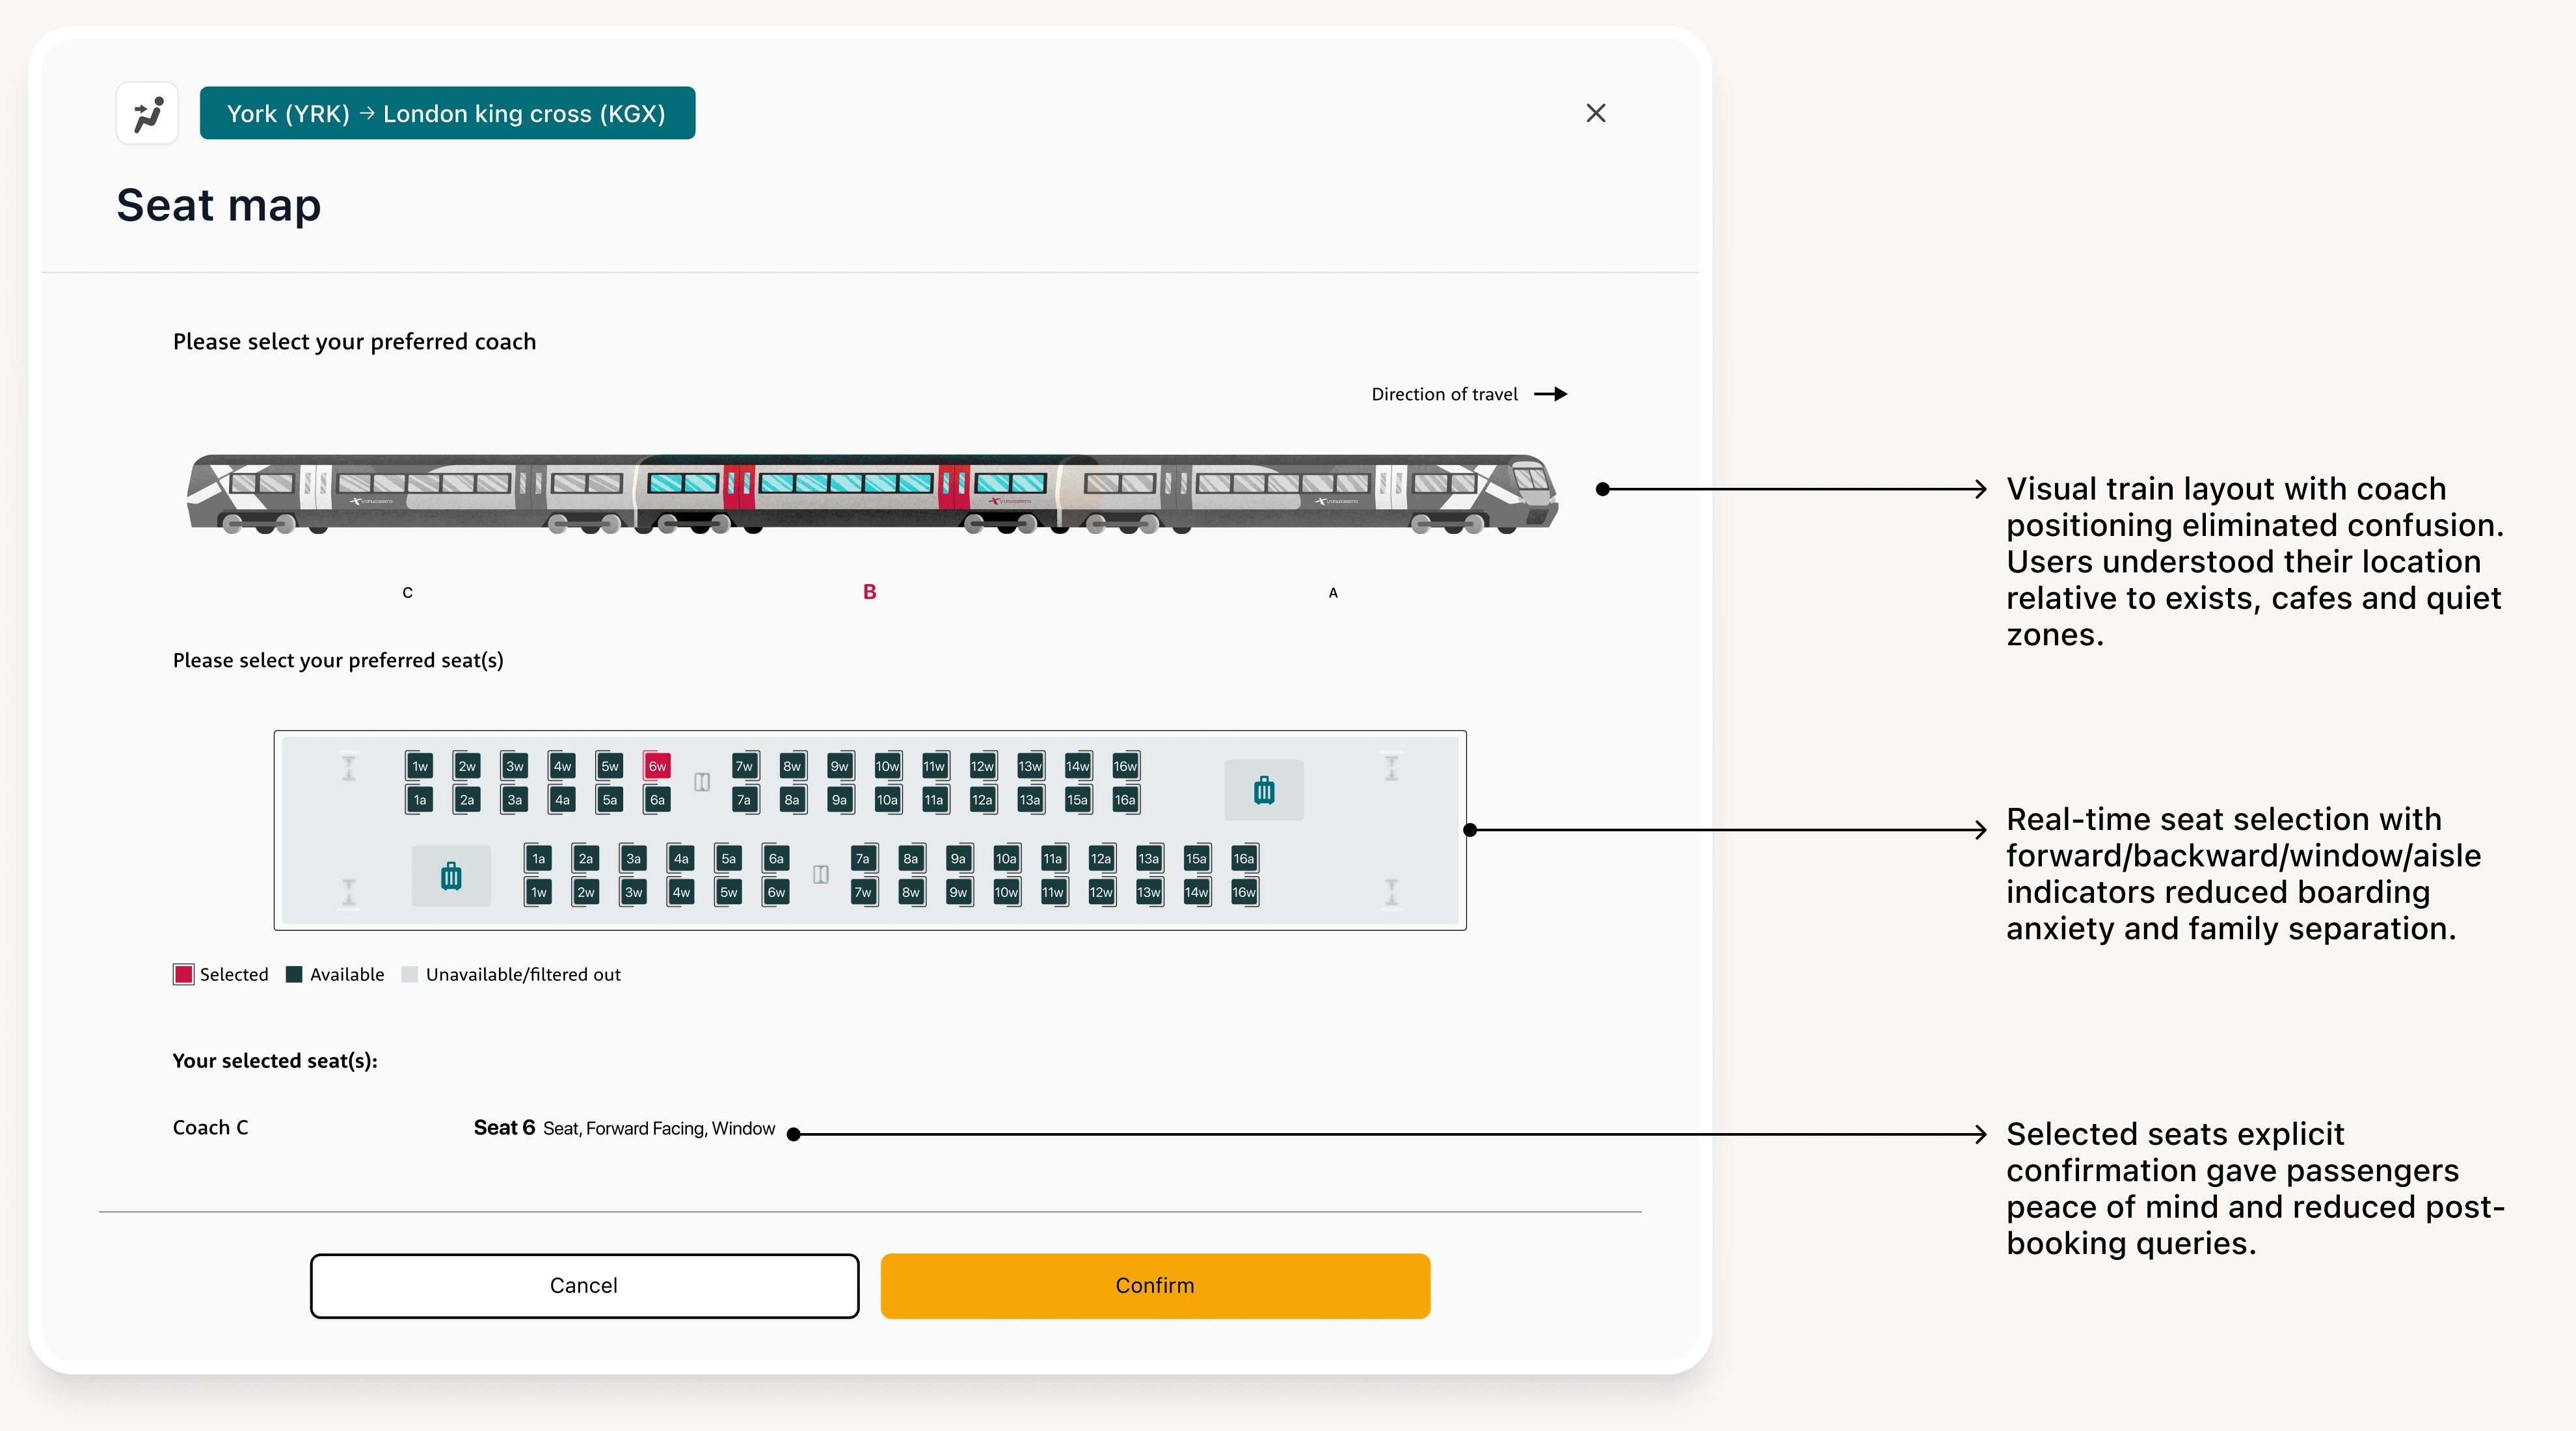
Task: Select seat 16a at the far right
Action: (1243, 858)
